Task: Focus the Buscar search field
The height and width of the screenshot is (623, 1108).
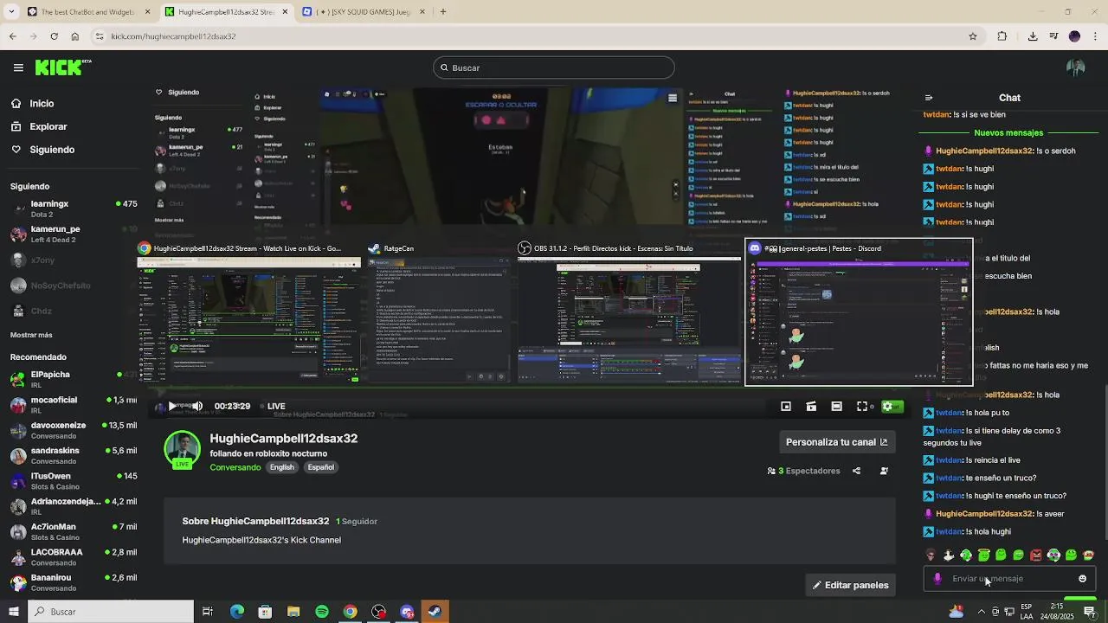Action: (x=554, y=67)
